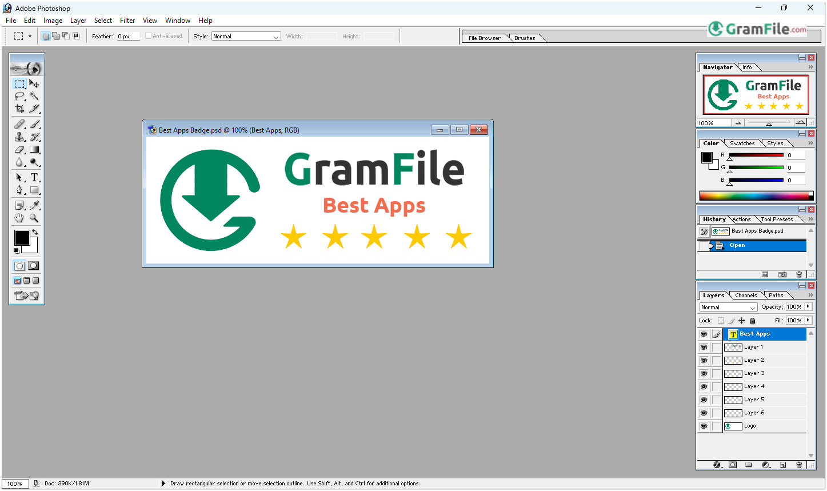Click Jump to ImageReady icon
Image resolution: width=827 pixels, height=491 pixels.
point(27,296)
